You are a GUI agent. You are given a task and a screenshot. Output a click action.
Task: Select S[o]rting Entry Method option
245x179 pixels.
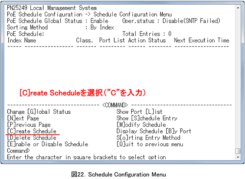click(x=148, y=138)
